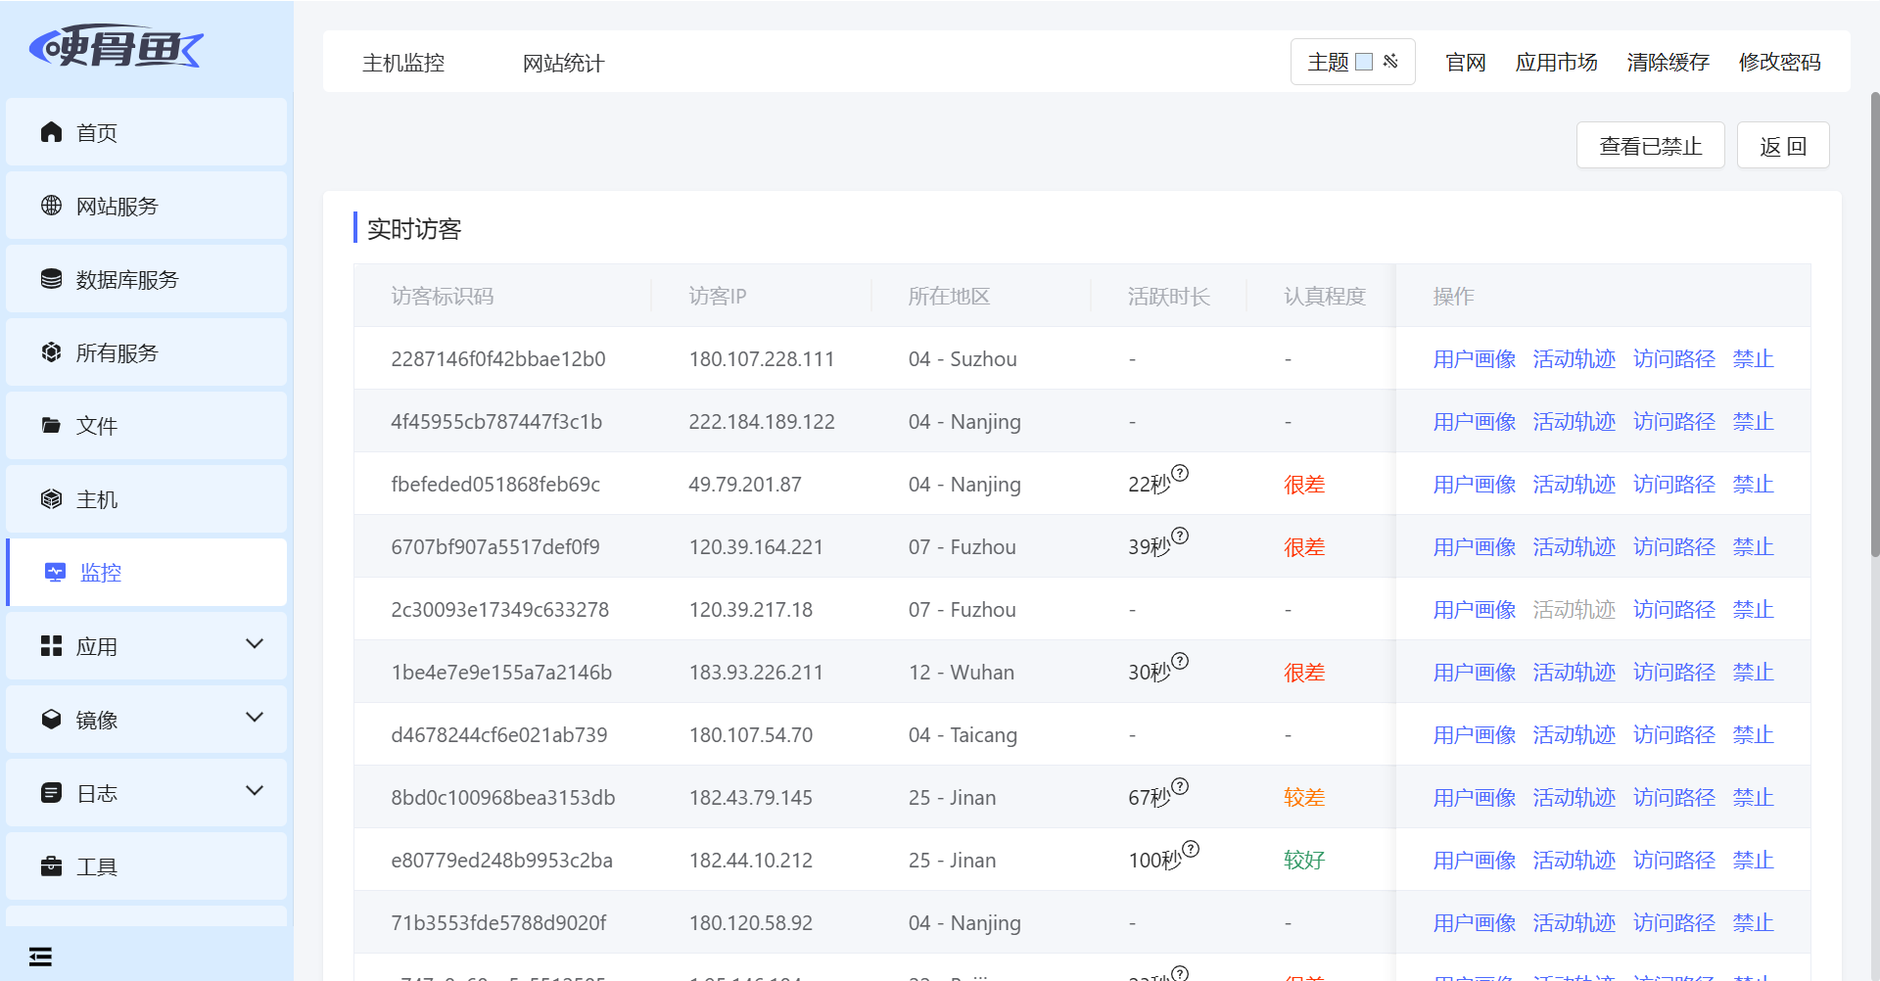Click the home icon beside 首页

click(51, 132)
